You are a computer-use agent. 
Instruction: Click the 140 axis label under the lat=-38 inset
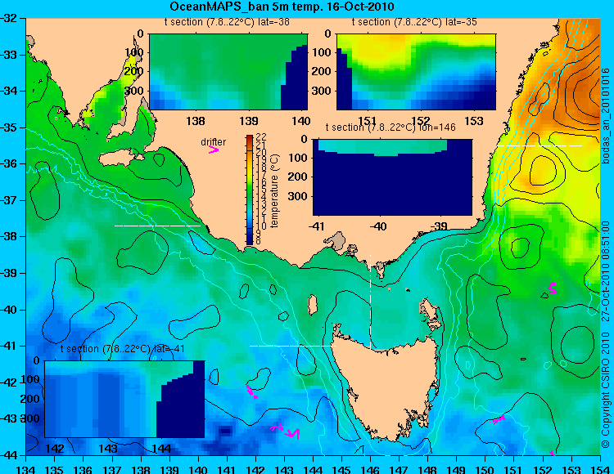300,121
